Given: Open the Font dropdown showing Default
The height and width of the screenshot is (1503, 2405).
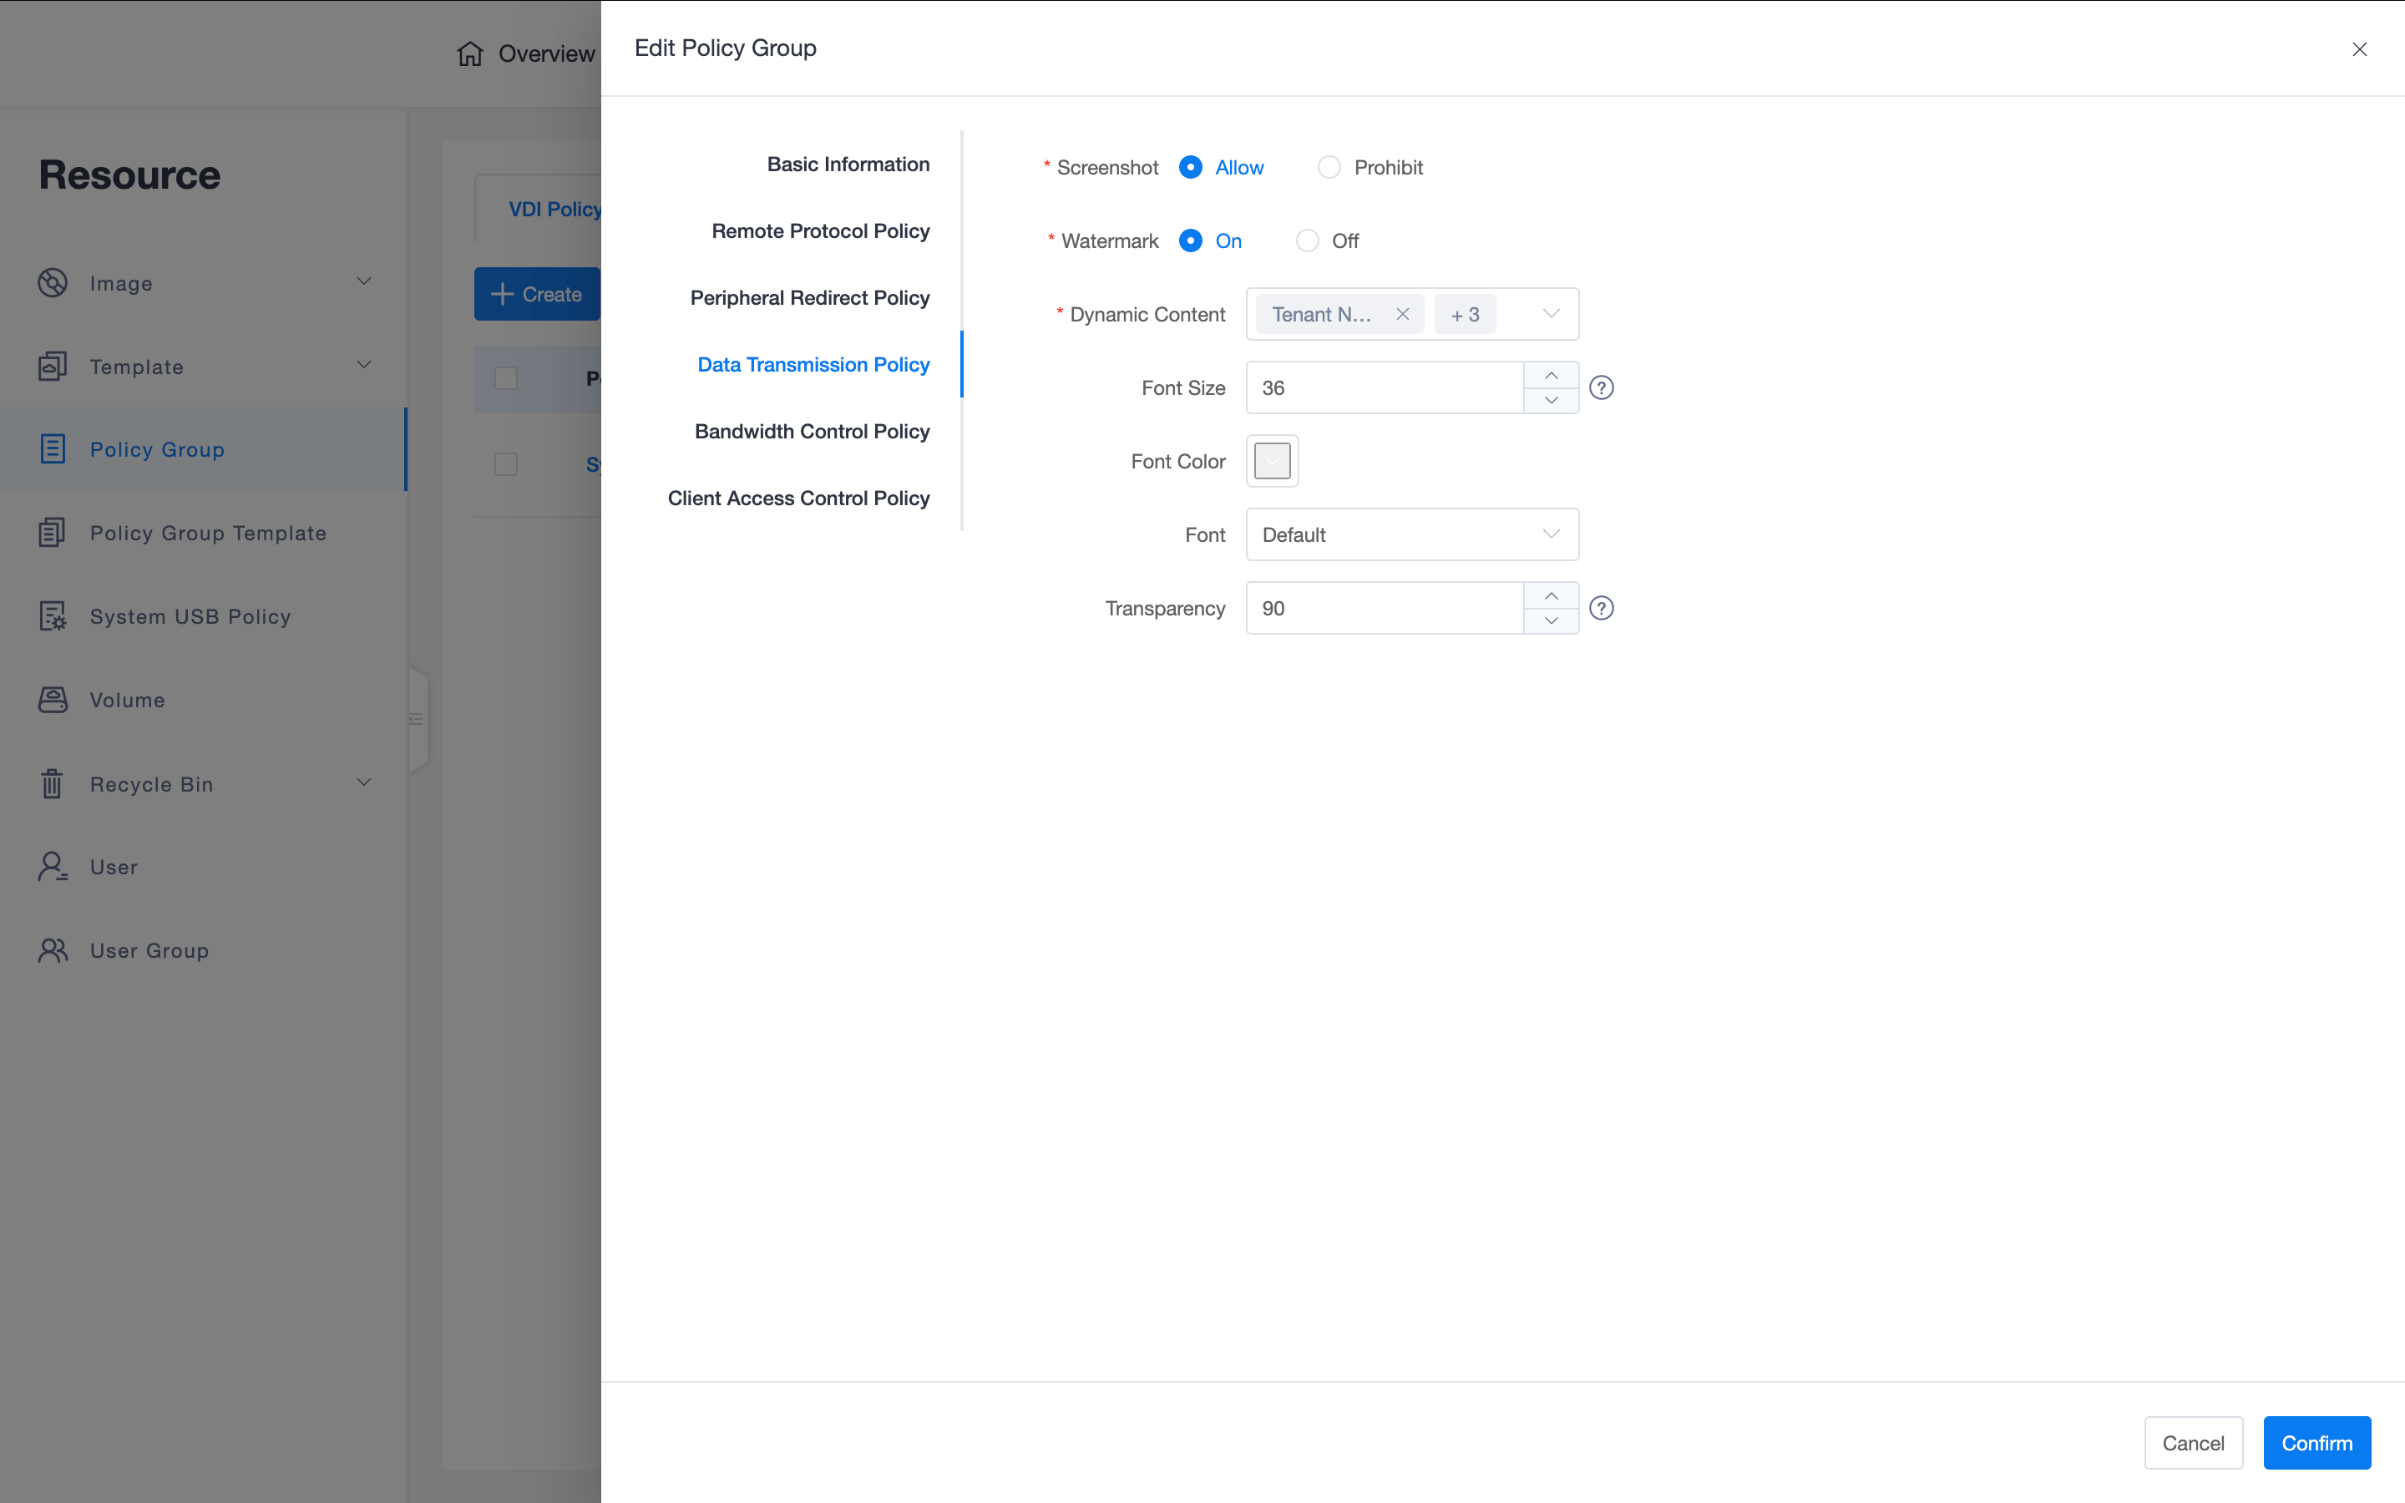Looking at the screenshot, I should pos(1411,534).
